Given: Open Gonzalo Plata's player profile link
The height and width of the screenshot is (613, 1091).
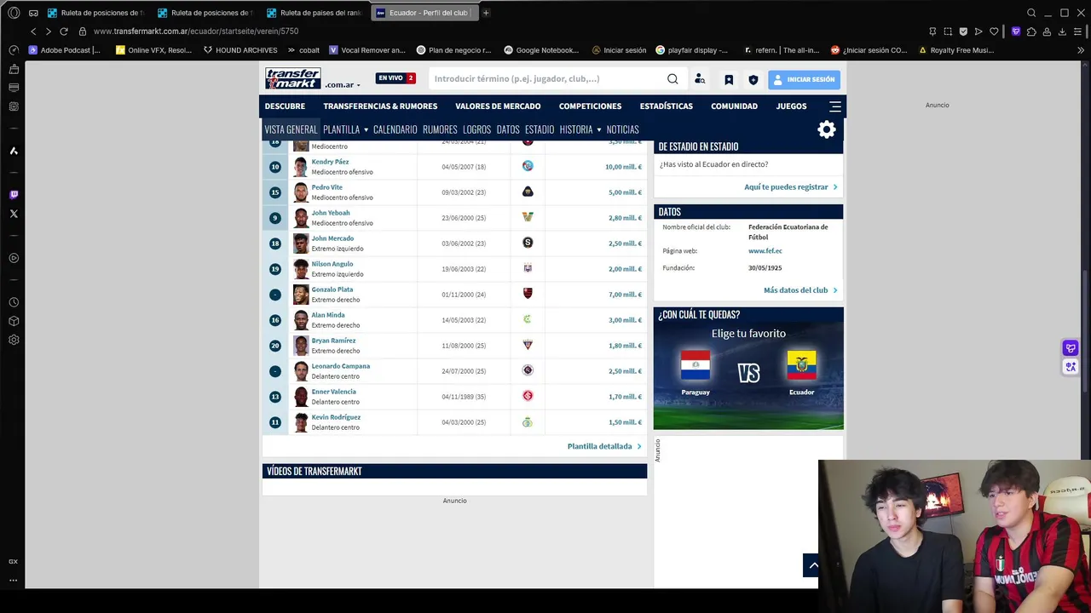Looking at the screenshot, I should (x=332, y=289).
